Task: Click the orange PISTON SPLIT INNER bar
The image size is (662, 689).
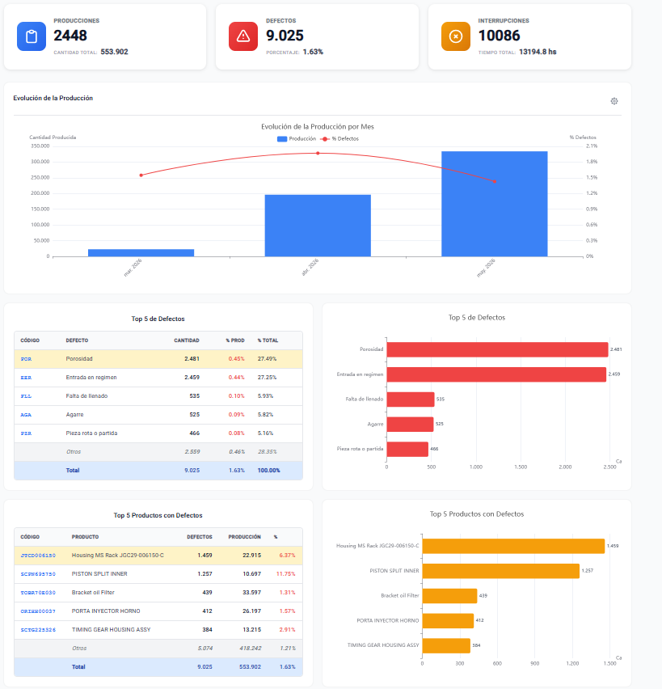Action: (x=501, y=571)
